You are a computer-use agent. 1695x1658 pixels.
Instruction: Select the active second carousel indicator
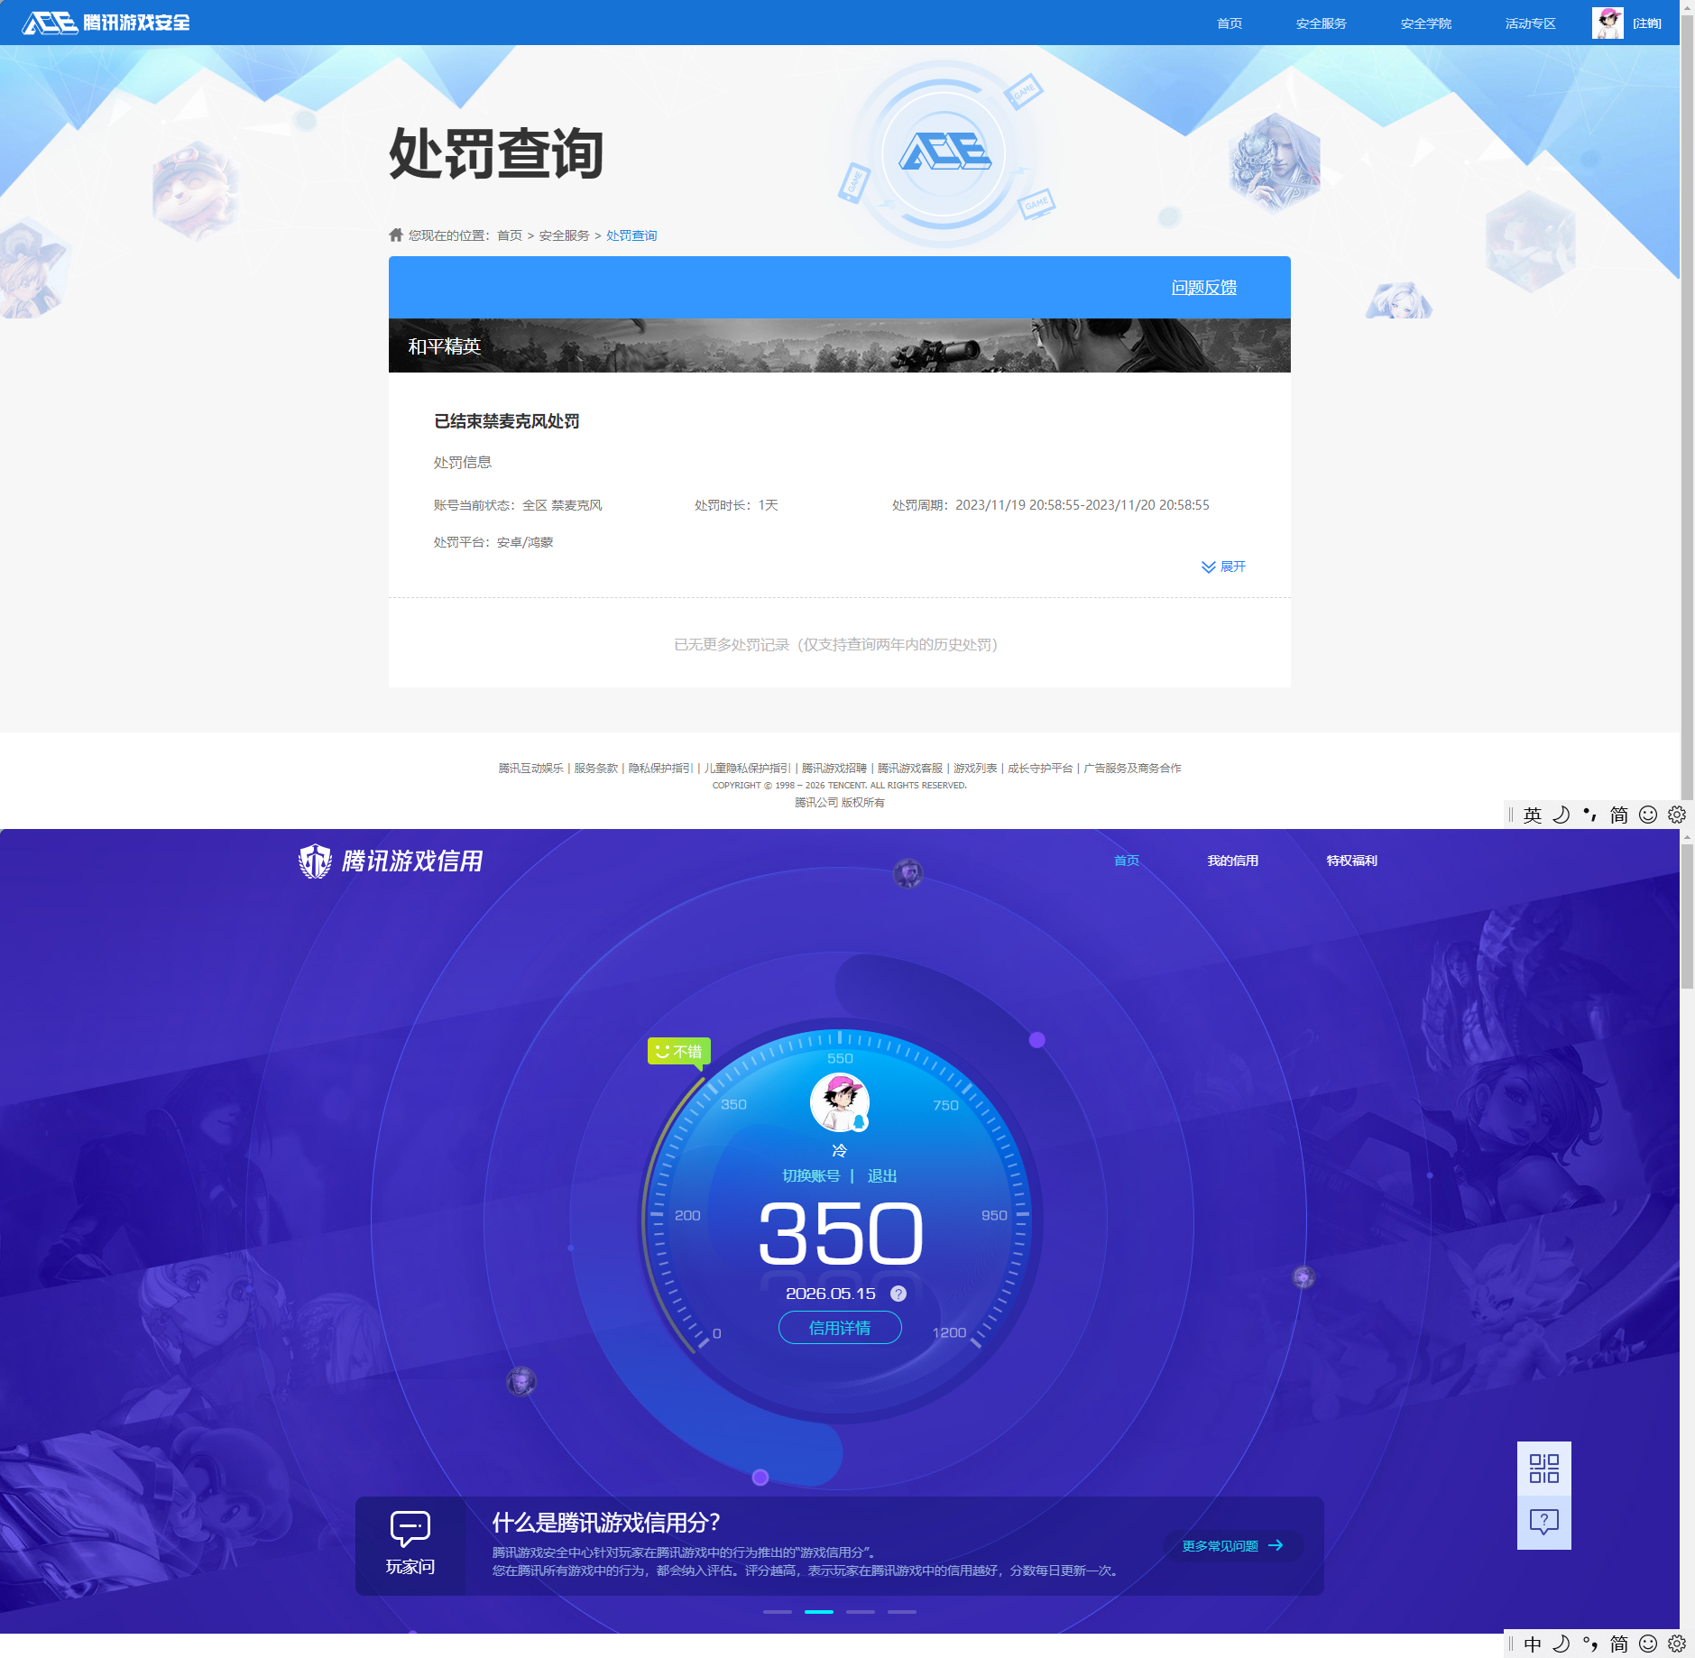[819, 1612]
